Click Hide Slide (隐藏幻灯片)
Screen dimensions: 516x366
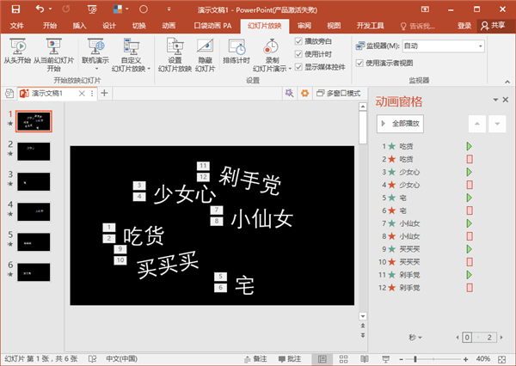[205, 55]
